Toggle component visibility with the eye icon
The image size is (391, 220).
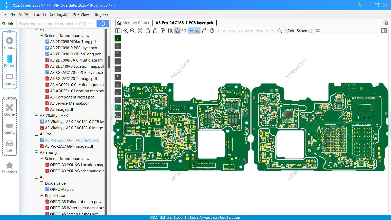click(x=318, y=31)
